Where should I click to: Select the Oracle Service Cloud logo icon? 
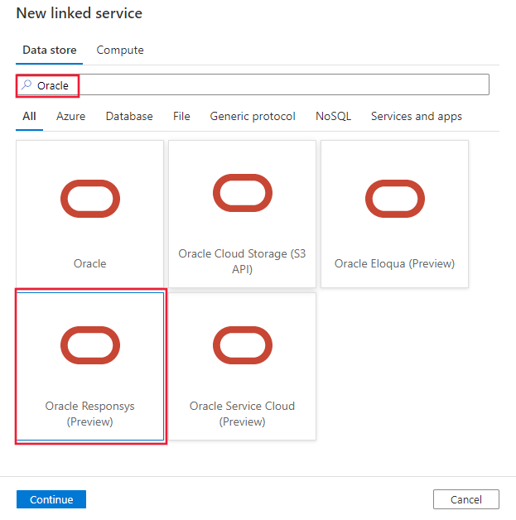242,344
